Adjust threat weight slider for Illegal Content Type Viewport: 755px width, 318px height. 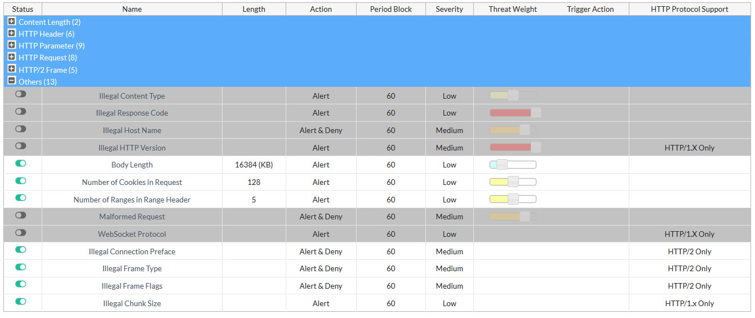pos(513,95)
